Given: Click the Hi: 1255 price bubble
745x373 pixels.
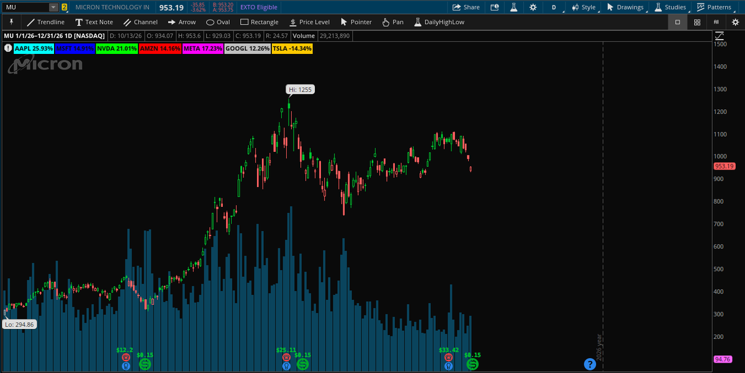Looking at the screenshot, I should pyautogui.click(x=300, y=89).
